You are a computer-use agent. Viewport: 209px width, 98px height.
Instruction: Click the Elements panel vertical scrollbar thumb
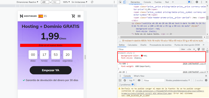(207, 18)
